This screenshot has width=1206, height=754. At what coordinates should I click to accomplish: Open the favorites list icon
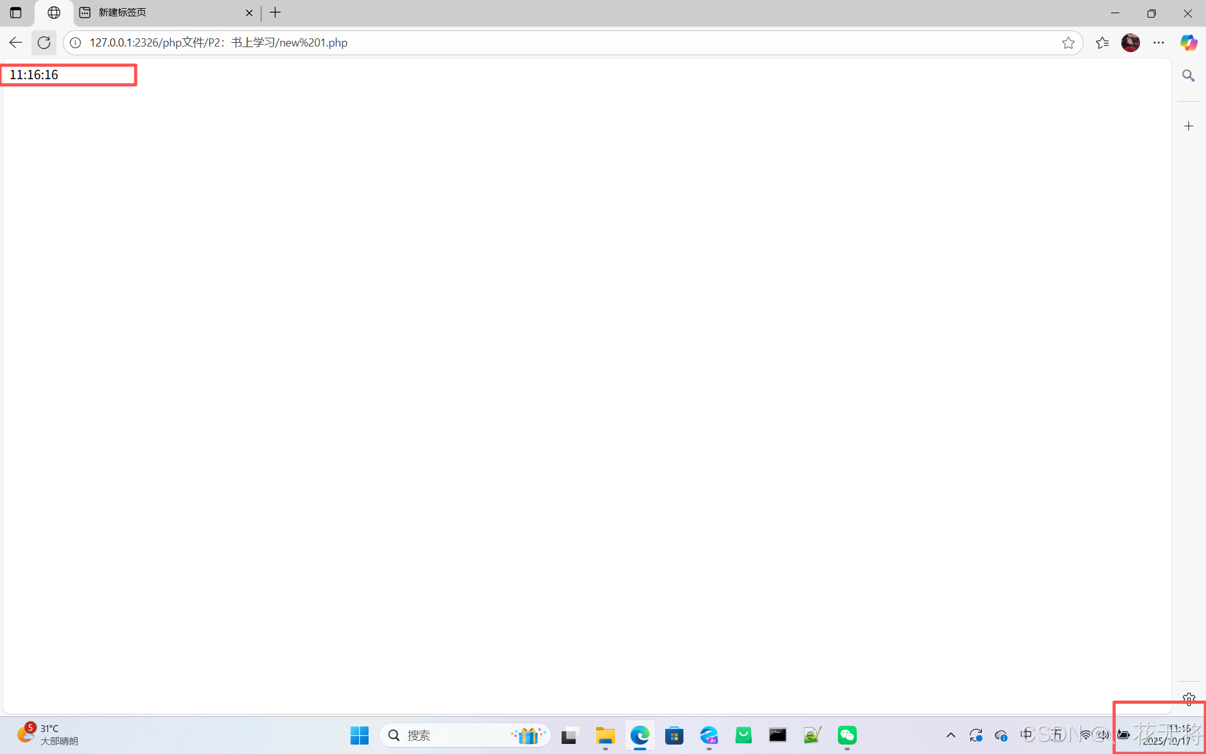pos(1102,43)
